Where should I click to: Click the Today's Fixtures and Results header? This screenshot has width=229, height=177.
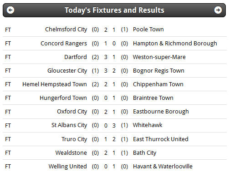tap(114, 10)
